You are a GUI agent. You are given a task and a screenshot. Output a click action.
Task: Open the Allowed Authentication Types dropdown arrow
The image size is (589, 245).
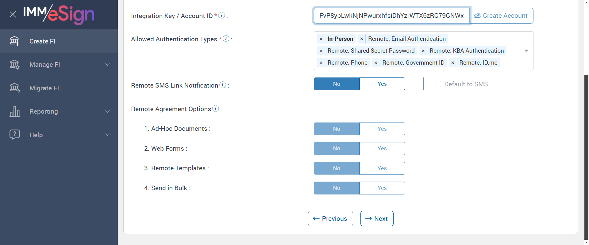(526, 51)
